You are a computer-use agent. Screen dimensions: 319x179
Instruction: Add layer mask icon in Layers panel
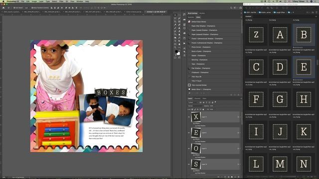(x=225, y=177)
